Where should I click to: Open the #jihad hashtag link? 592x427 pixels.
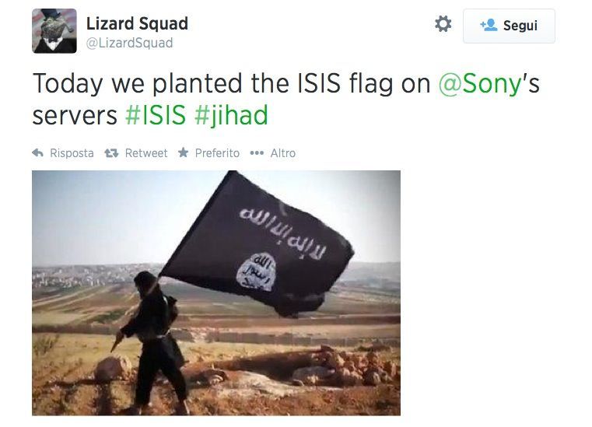[231, 115]
